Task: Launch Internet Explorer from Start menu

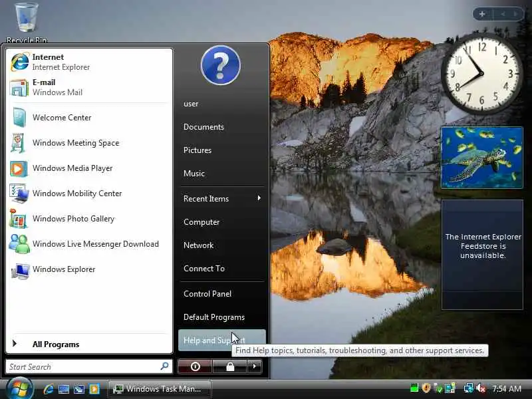Action: tap(89, 62)
